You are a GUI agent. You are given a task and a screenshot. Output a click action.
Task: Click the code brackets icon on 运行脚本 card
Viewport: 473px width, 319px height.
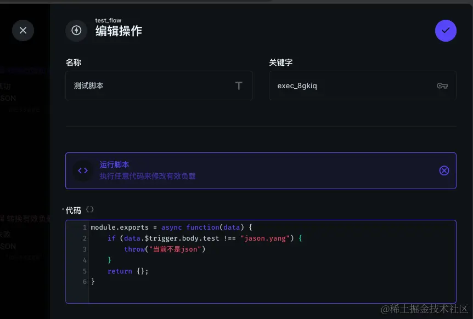(x=83, y=171)
